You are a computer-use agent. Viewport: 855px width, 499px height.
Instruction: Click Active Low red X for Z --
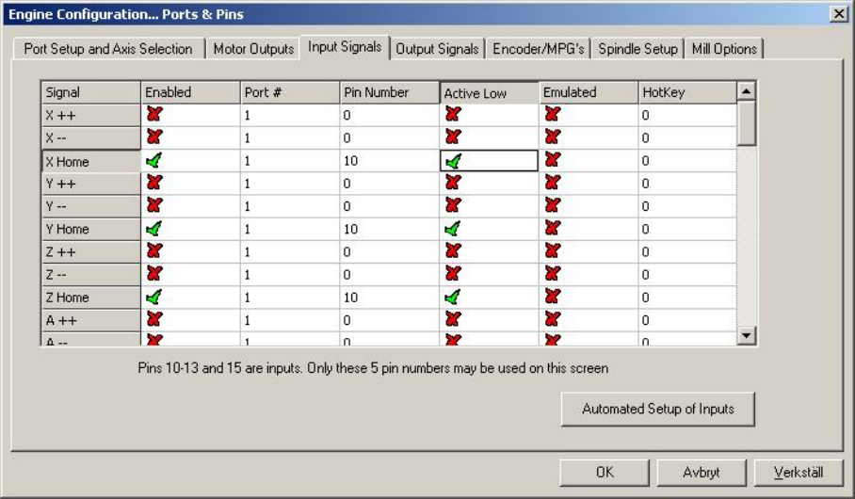tap(453, 274)
